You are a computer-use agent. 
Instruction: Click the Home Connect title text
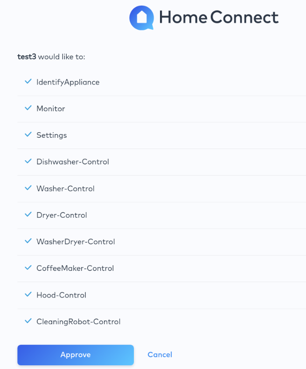[x=218, y=18]
